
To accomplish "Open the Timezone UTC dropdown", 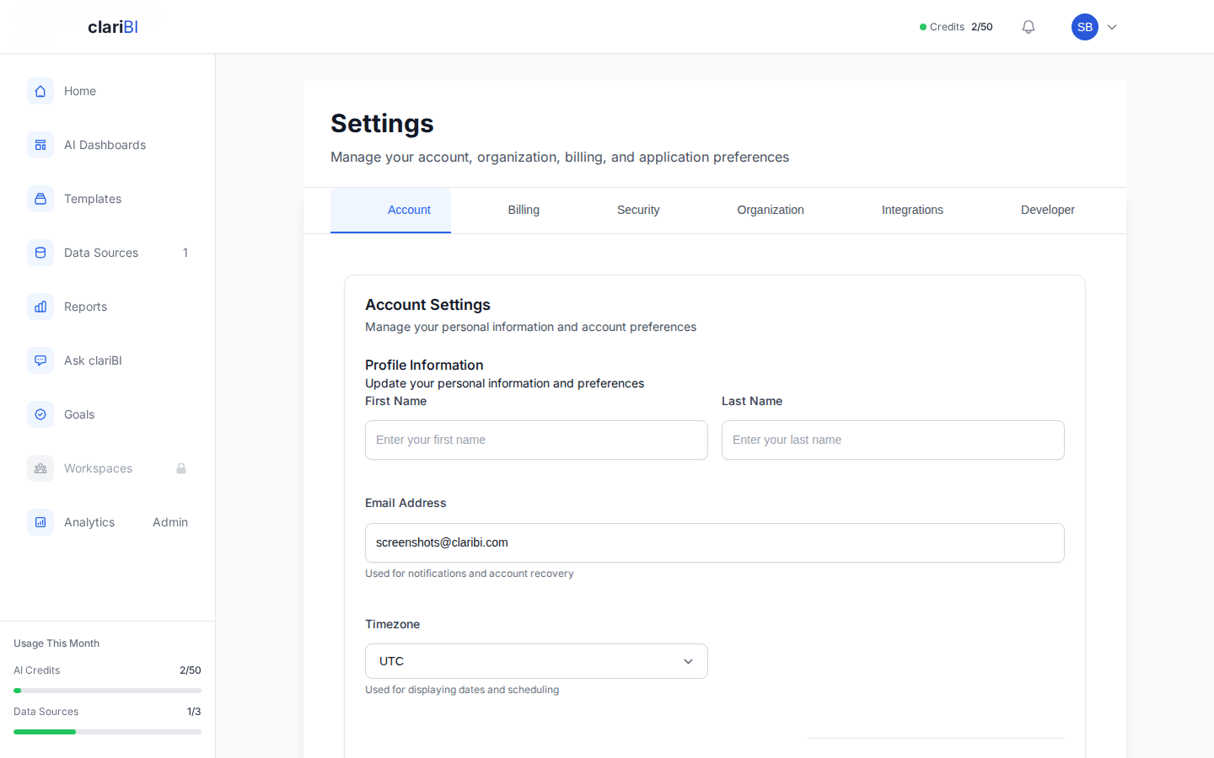I will tap(536, 661).
